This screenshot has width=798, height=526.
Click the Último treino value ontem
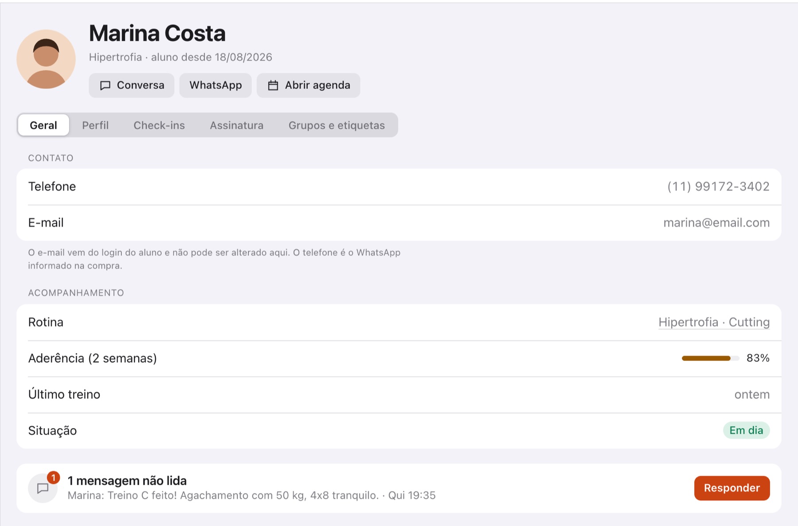click(x=752, y=394)
